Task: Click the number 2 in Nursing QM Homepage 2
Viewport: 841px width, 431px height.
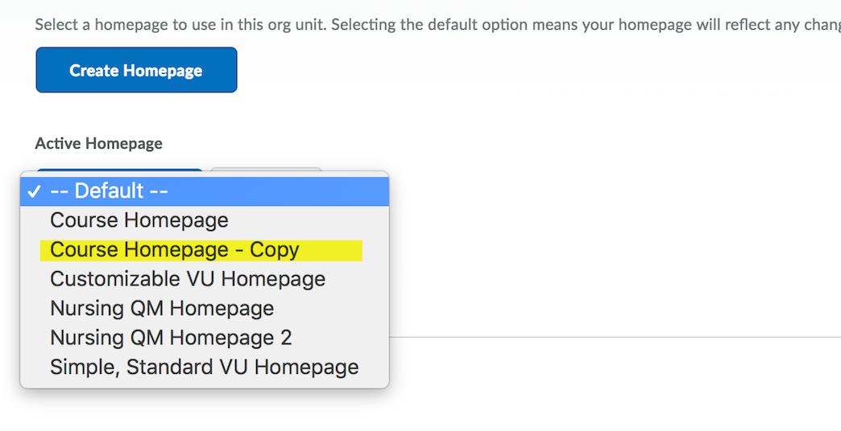Action: point(286,338)
